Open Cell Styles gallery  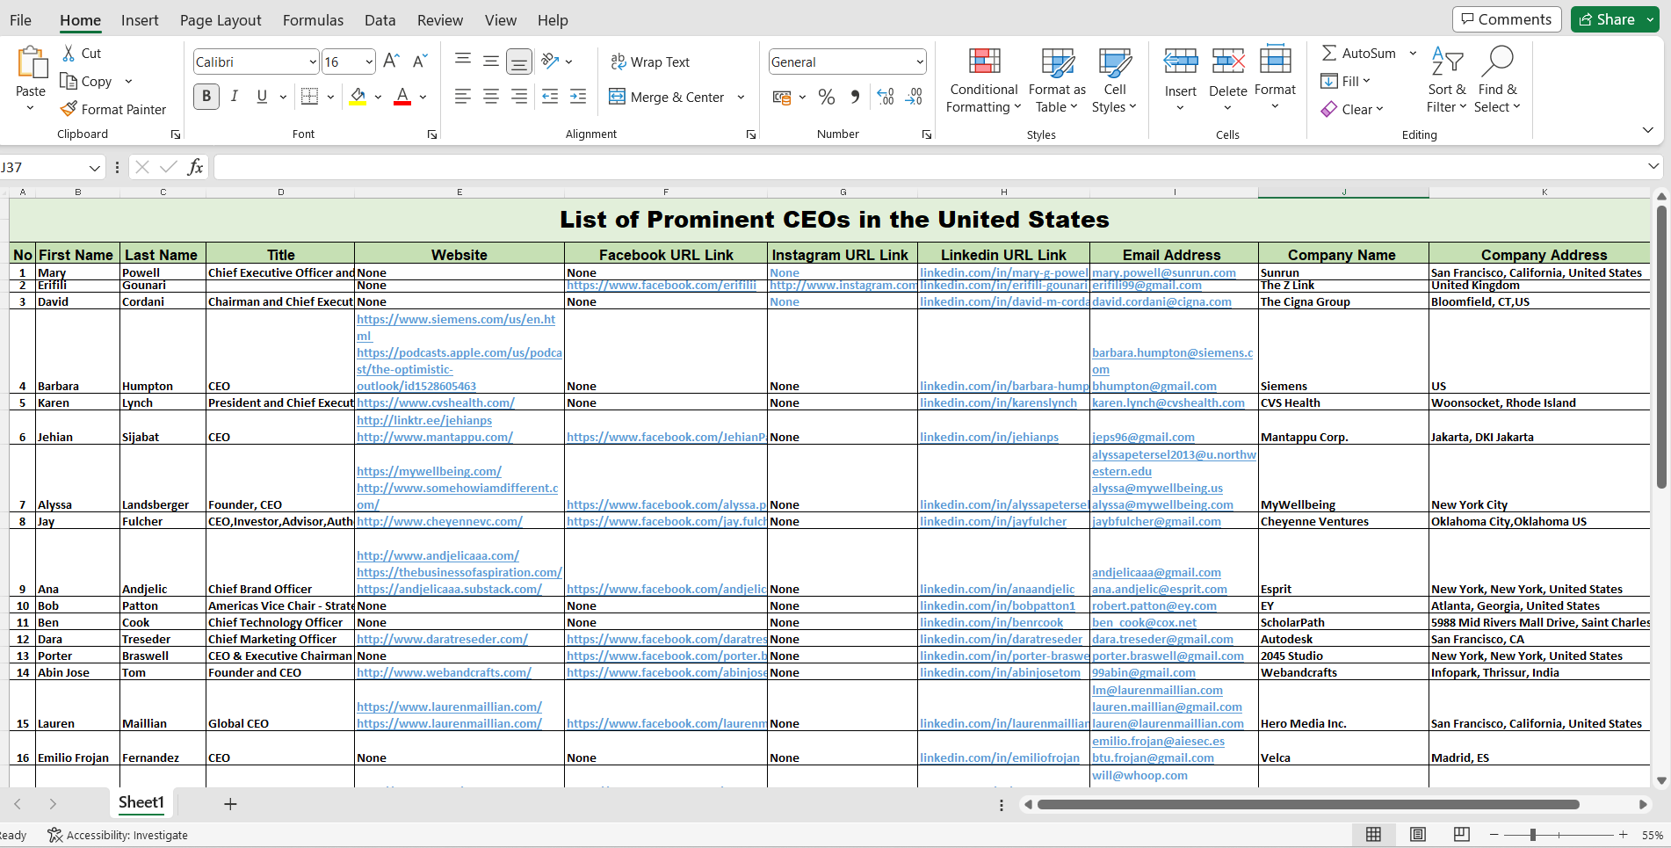[x=1114, y=81]
